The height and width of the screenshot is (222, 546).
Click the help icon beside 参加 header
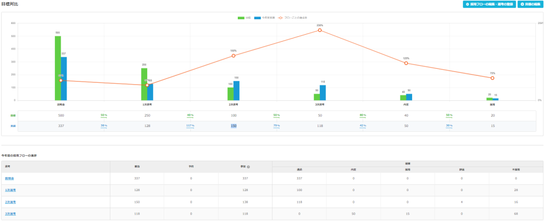coord(248,166)
